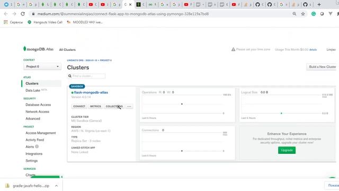Click the data point in Operations chart
The width and height of the screenshot is (339, 191).
point(182,104)
